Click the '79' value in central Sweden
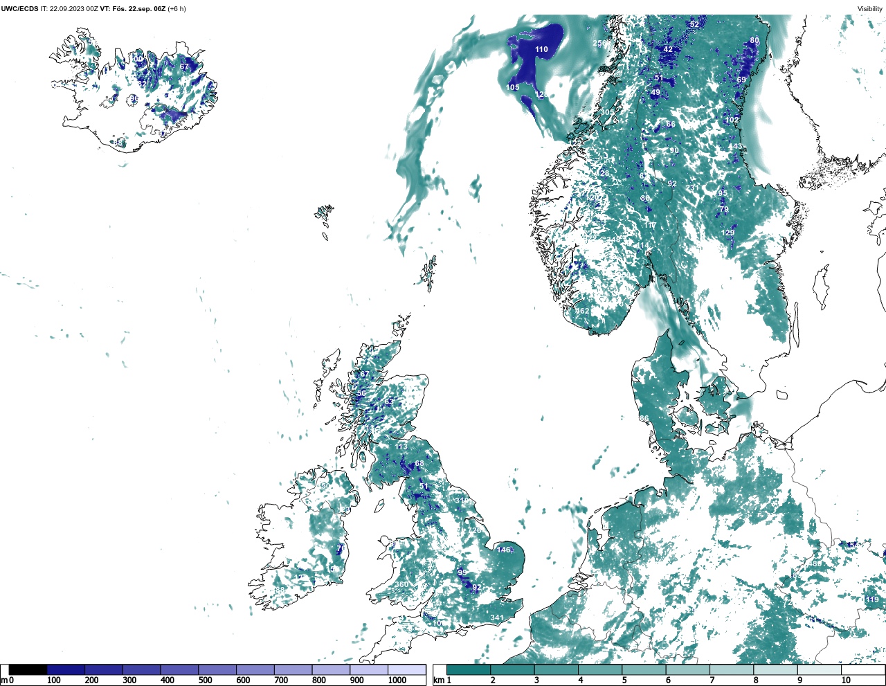The image size is (886, 686). pos(724,209)
